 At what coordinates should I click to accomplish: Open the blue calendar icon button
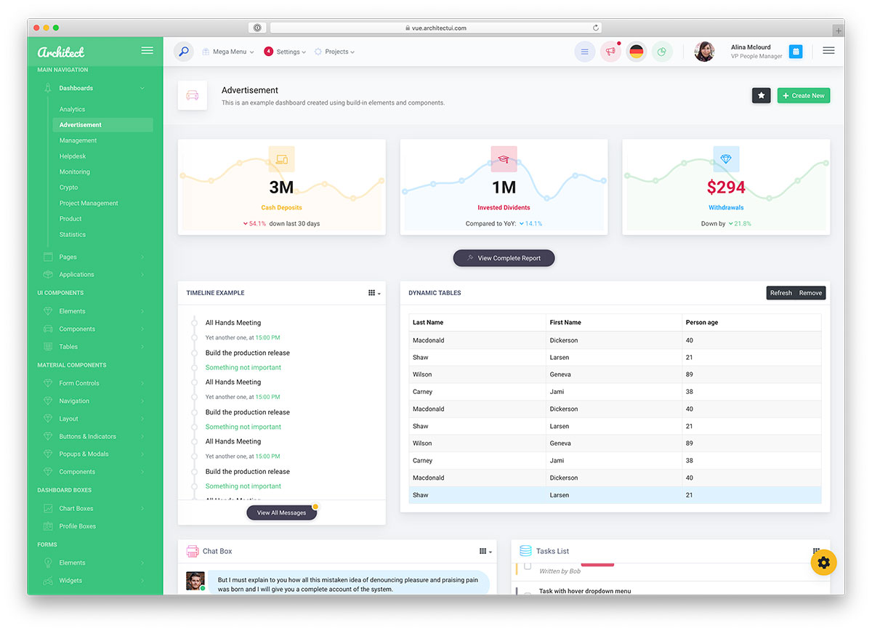coord(796,52)
